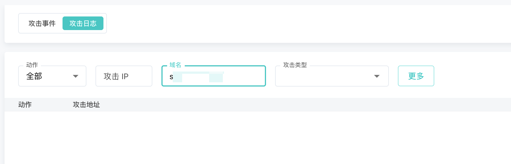
Task: Click the letter "s" in 域名 field
Action: (171, 77)
